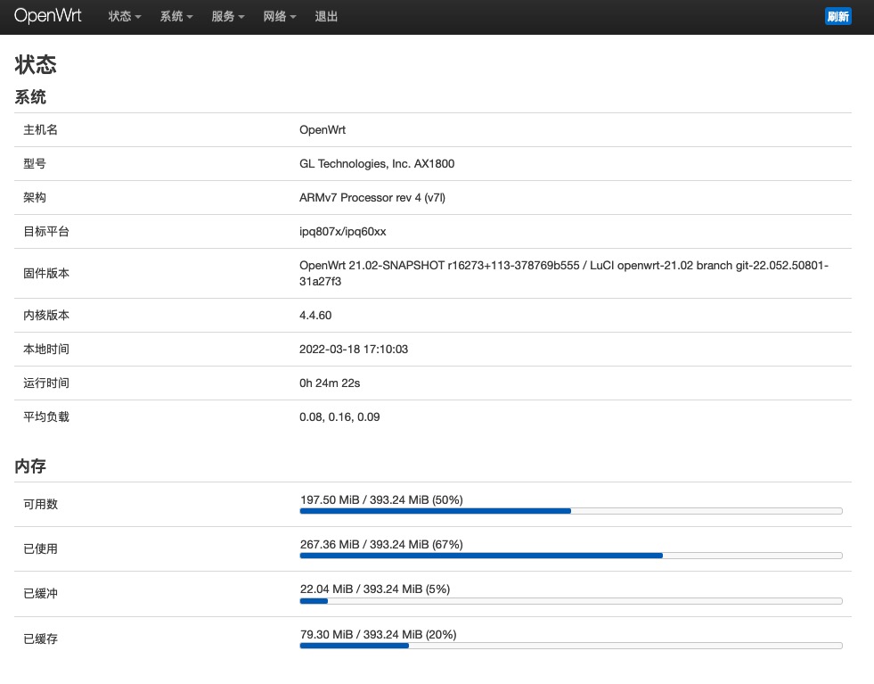Select the kernel version 4.4.60 value

315,316
